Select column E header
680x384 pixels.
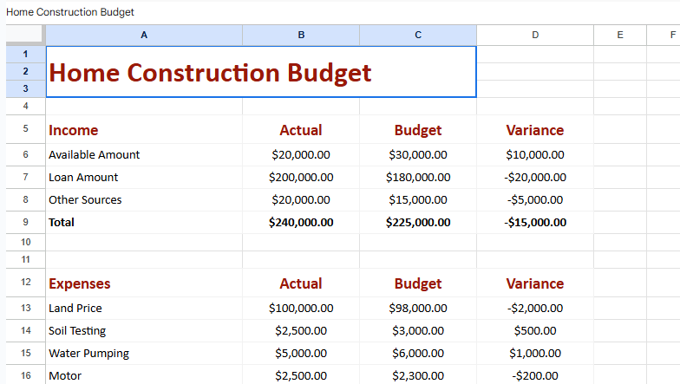click(620, 35)
